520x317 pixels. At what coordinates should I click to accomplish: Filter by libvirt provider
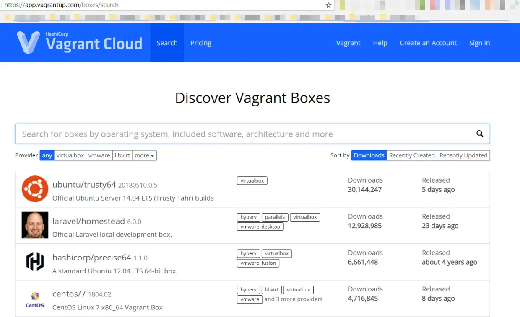(122, 155)
